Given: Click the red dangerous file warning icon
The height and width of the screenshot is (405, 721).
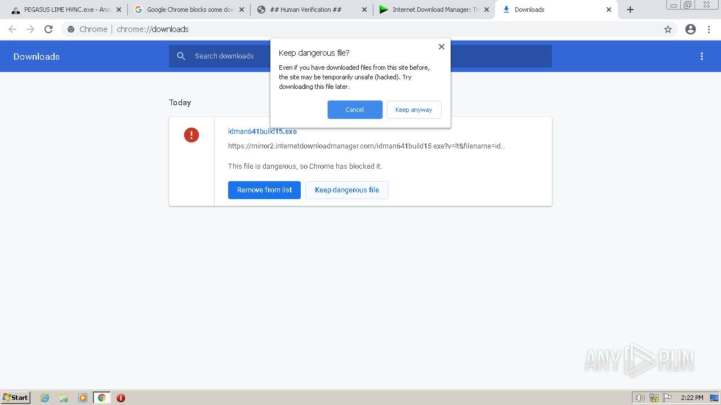Looking at the screenshot, I should pyautogui.click(x=192, y=135).
